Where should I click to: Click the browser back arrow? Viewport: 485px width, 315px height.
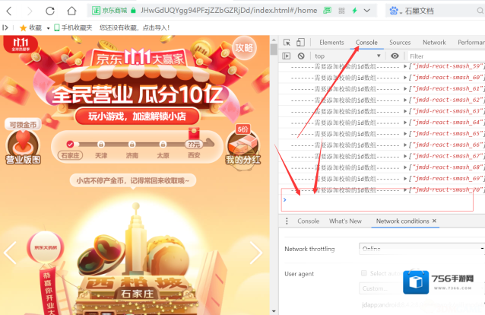[10, 11]
